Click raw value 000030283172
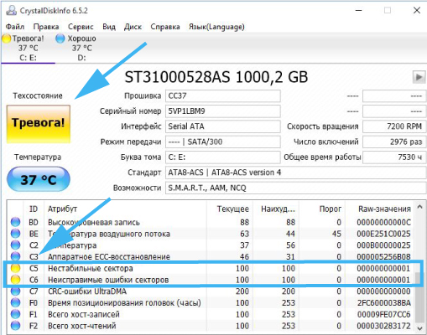 tap(383, 326)
